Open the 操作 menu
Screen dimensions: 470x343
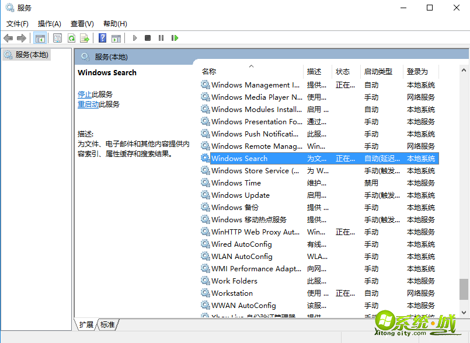coord(51,24)
